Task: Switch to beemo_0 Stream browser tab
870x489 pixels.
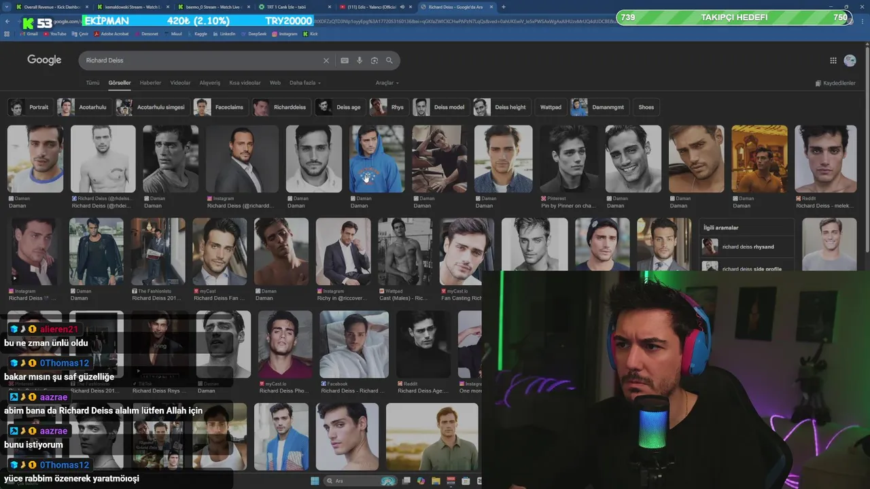Action: click(211, 7)
